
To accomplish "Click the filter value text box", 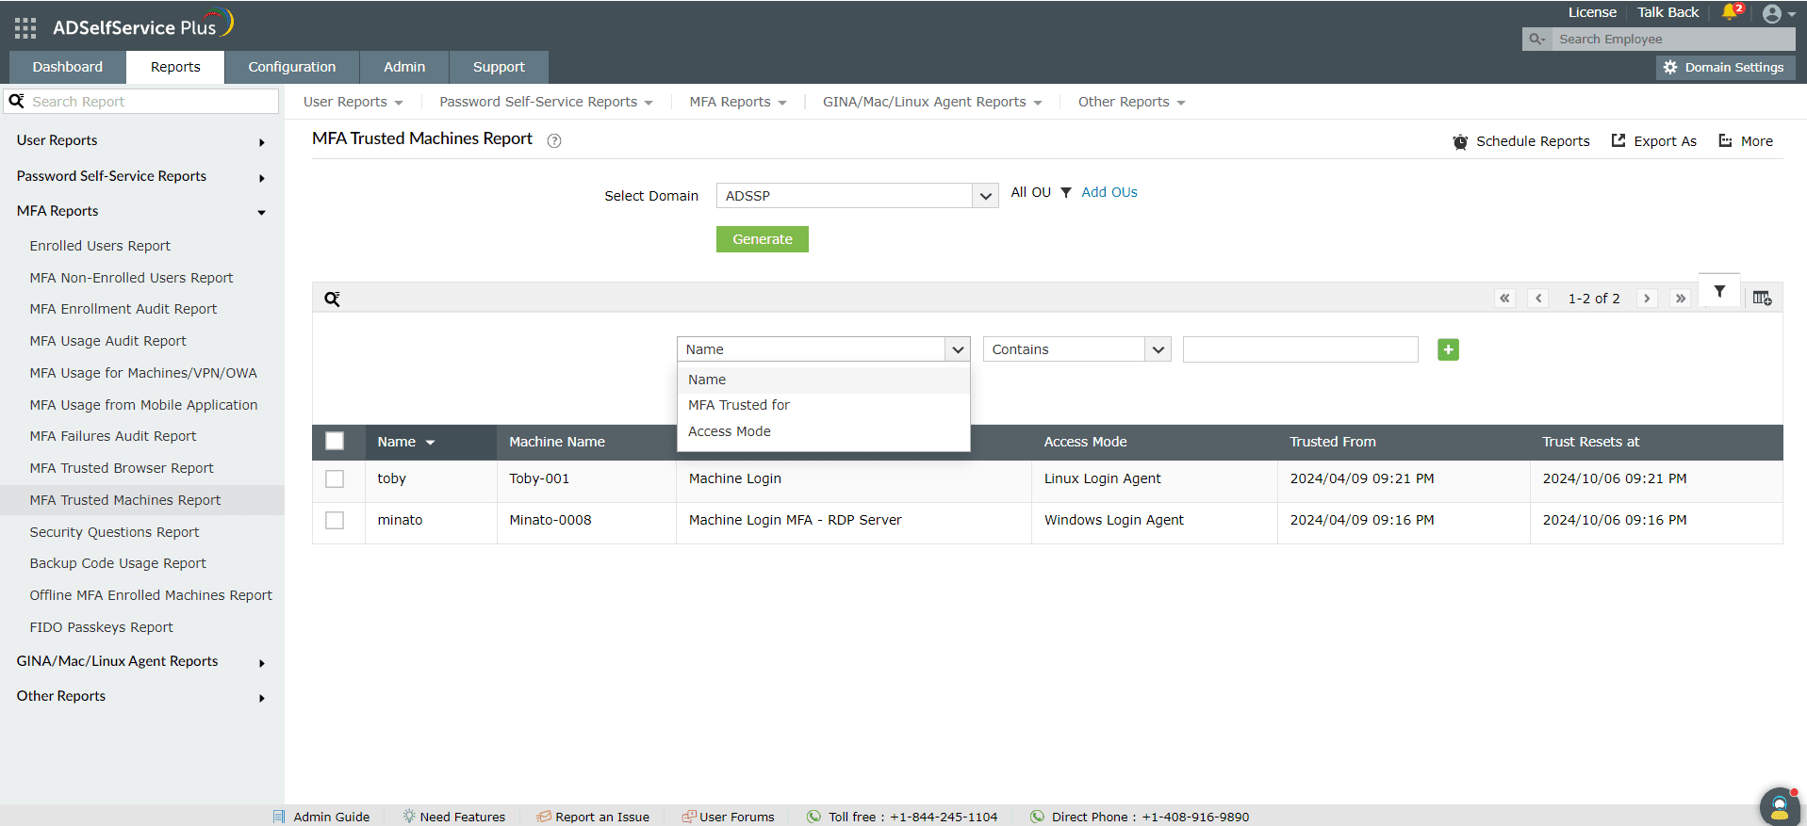I will tap(1300, 349).
